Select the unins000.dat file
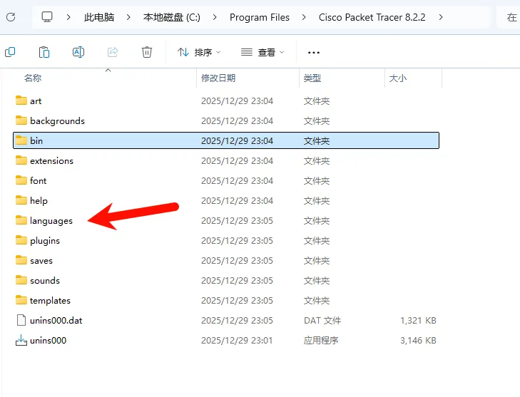 (226, 321)
